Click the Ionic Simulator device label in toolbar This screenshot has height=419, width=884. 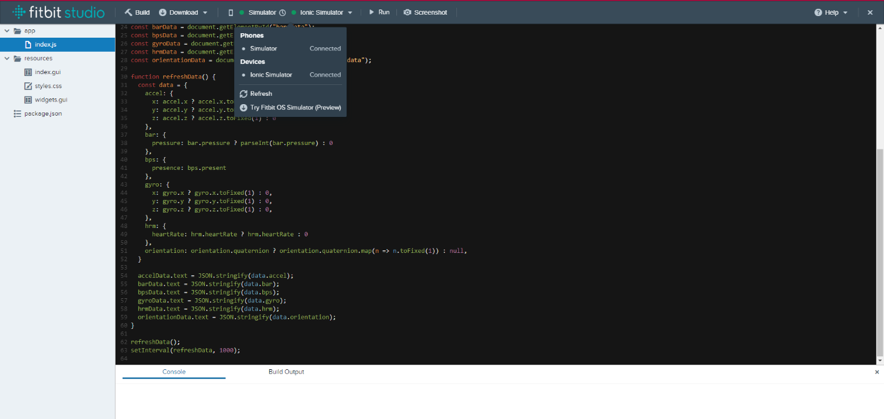(x=321, y=13)
